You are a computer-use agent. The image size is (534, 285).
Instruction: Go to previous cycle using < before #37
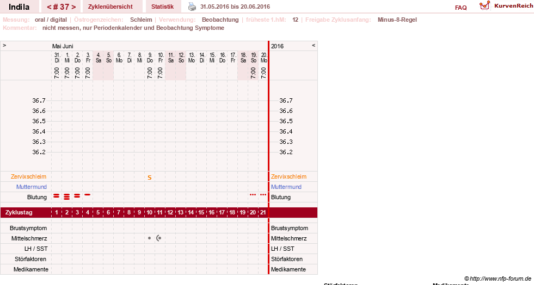(x=49, y=7)
